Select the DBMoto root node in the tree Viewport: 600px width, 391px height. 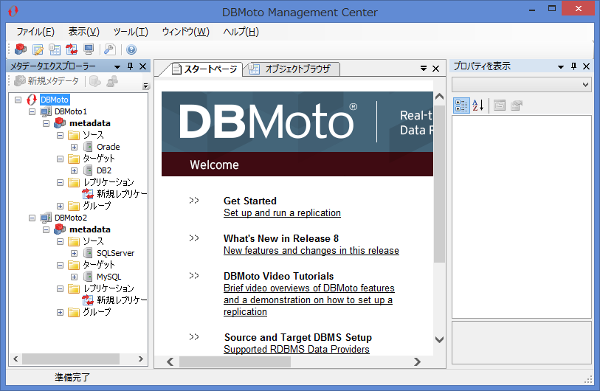click(x=55, y=100)
